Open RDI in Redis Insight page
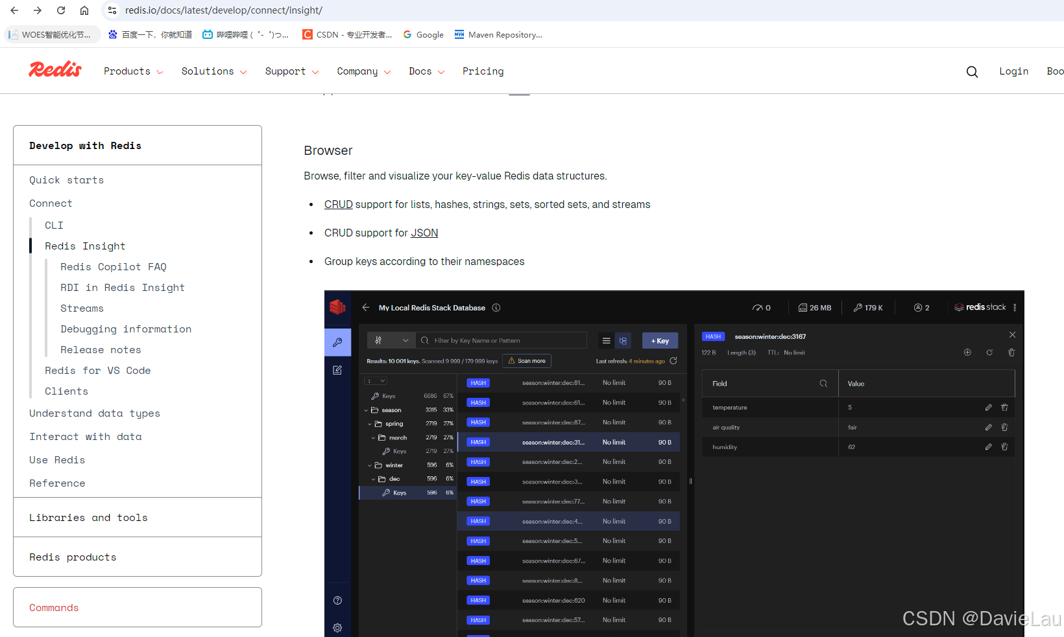 tap(123, 288)
